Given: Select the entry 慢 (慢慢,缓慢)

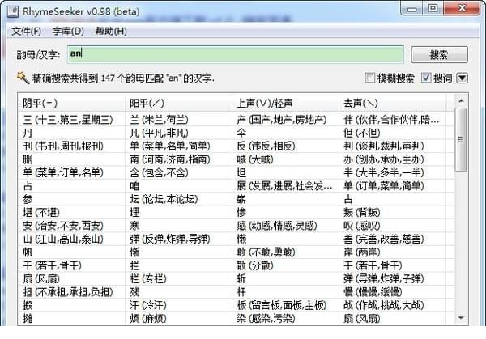Looking at the screenshot, I should (373, 292).
